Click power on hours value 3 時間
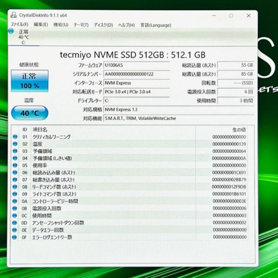The height and width of the screenshot is (278, 278). 236,101
